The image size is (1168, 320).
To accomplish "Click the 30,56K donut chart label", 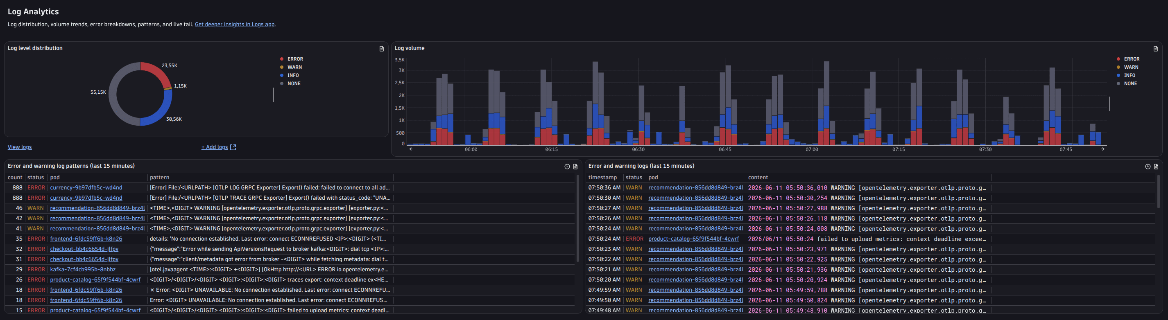I will coord(174,119).
